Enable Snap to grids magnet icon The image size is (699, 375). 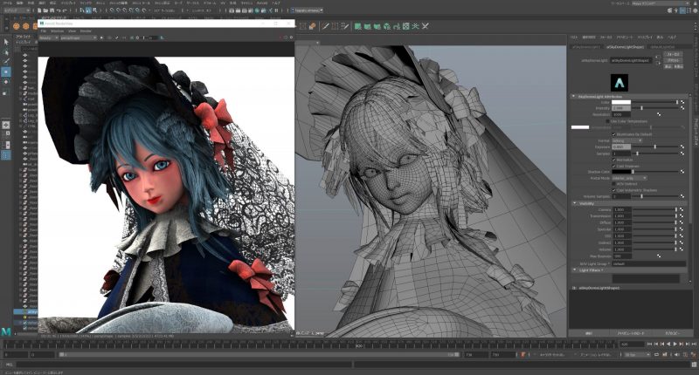click(113, 10)
